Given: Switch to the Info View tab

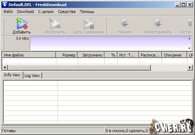Looking at the screenshot, I should (12, 75).
